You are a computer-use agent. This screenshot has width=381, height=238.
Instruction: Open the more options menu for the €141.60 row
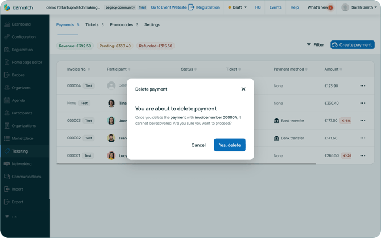363,138
